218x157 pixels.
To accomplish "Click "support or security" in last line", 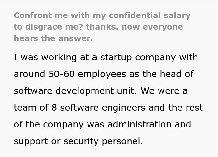I will coord(57,141).
